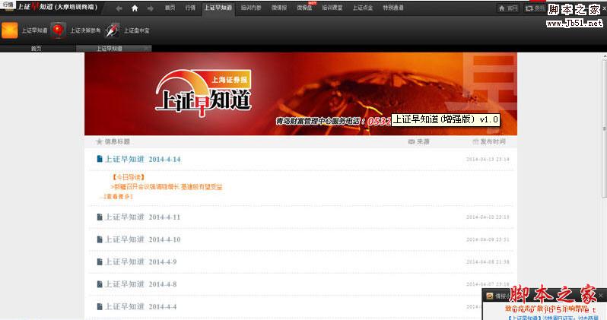This screenshot has height=320, width=607.
Task: Click the 发布时间 column header
Action: pos(493,141)
